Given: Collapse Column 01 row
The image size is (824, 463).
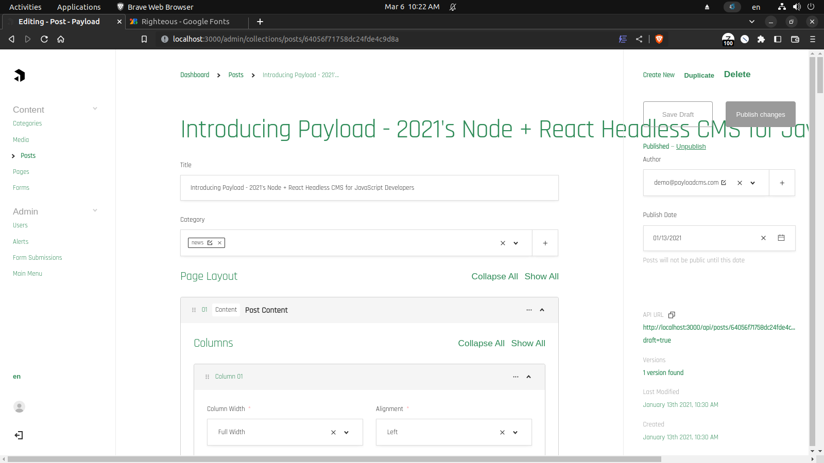Looking at the screenshot, I should click(528, 377).
